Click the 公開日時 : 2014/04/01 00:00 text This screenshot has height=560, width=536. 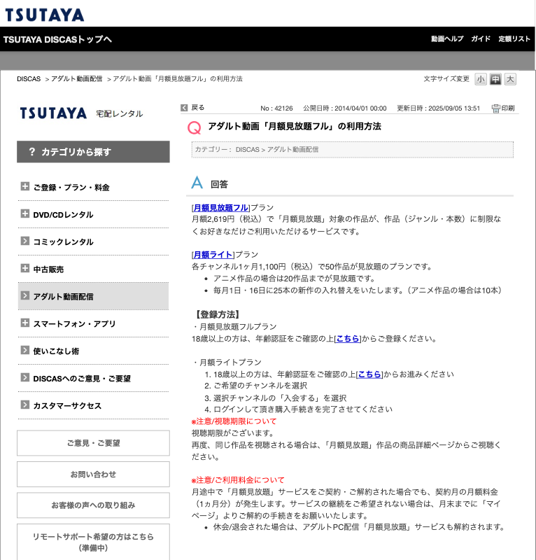point(345,108)
